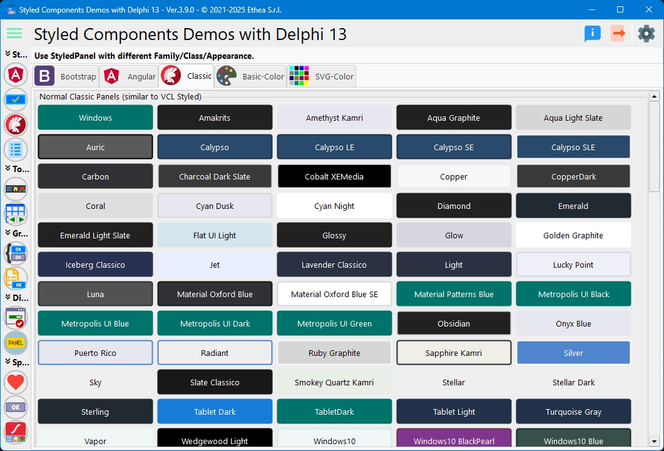Click the checklist icon in the sidebar
The width and height of the screenshot is (664, 451).
pyautogui.click(x=16, y=149)
